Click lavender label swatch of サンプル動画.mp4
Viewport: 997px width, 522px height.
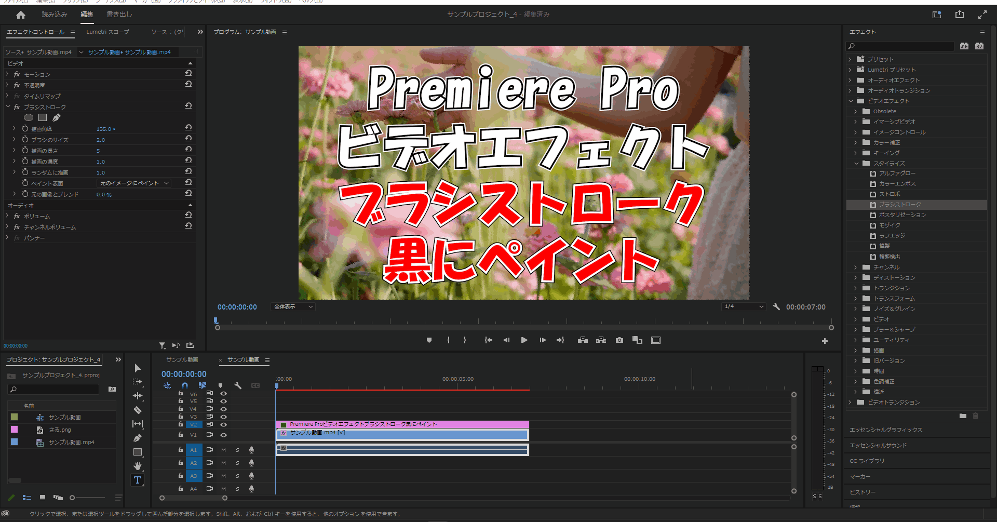pos(14,442)
